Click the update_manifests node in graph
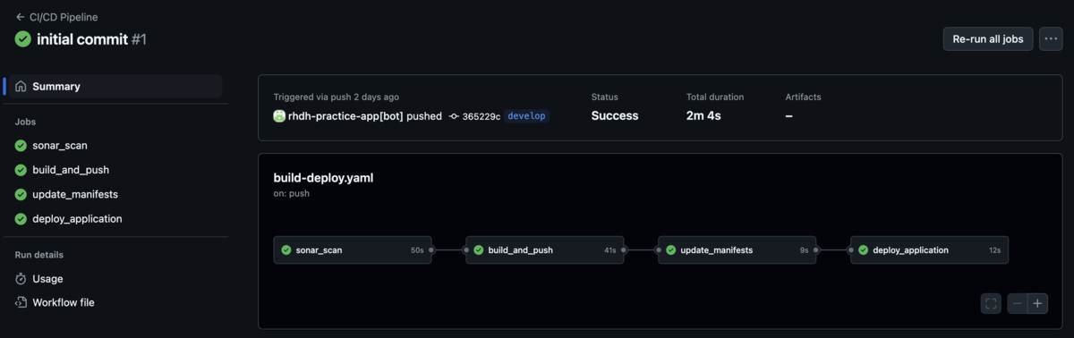This screenshot has width=1074, height=338. 737,250
